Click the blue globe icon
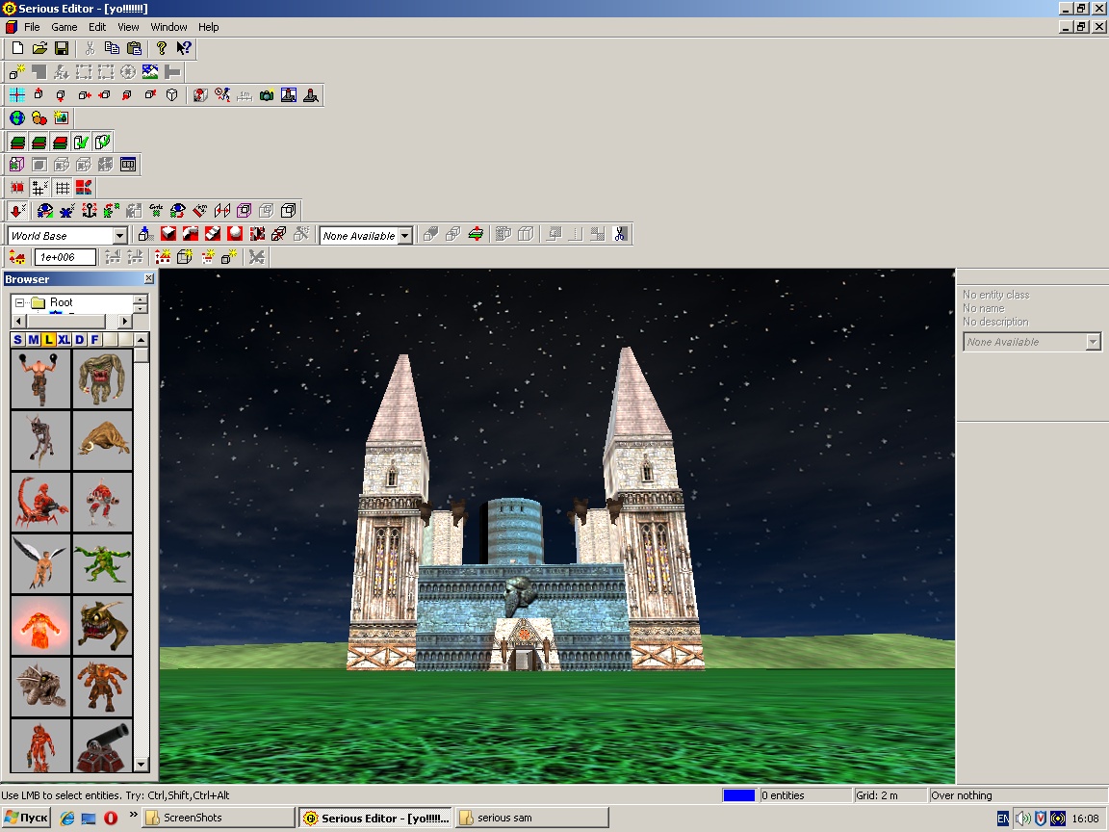1109x832 pixels. pyautogui.click(x=17, y=118)
